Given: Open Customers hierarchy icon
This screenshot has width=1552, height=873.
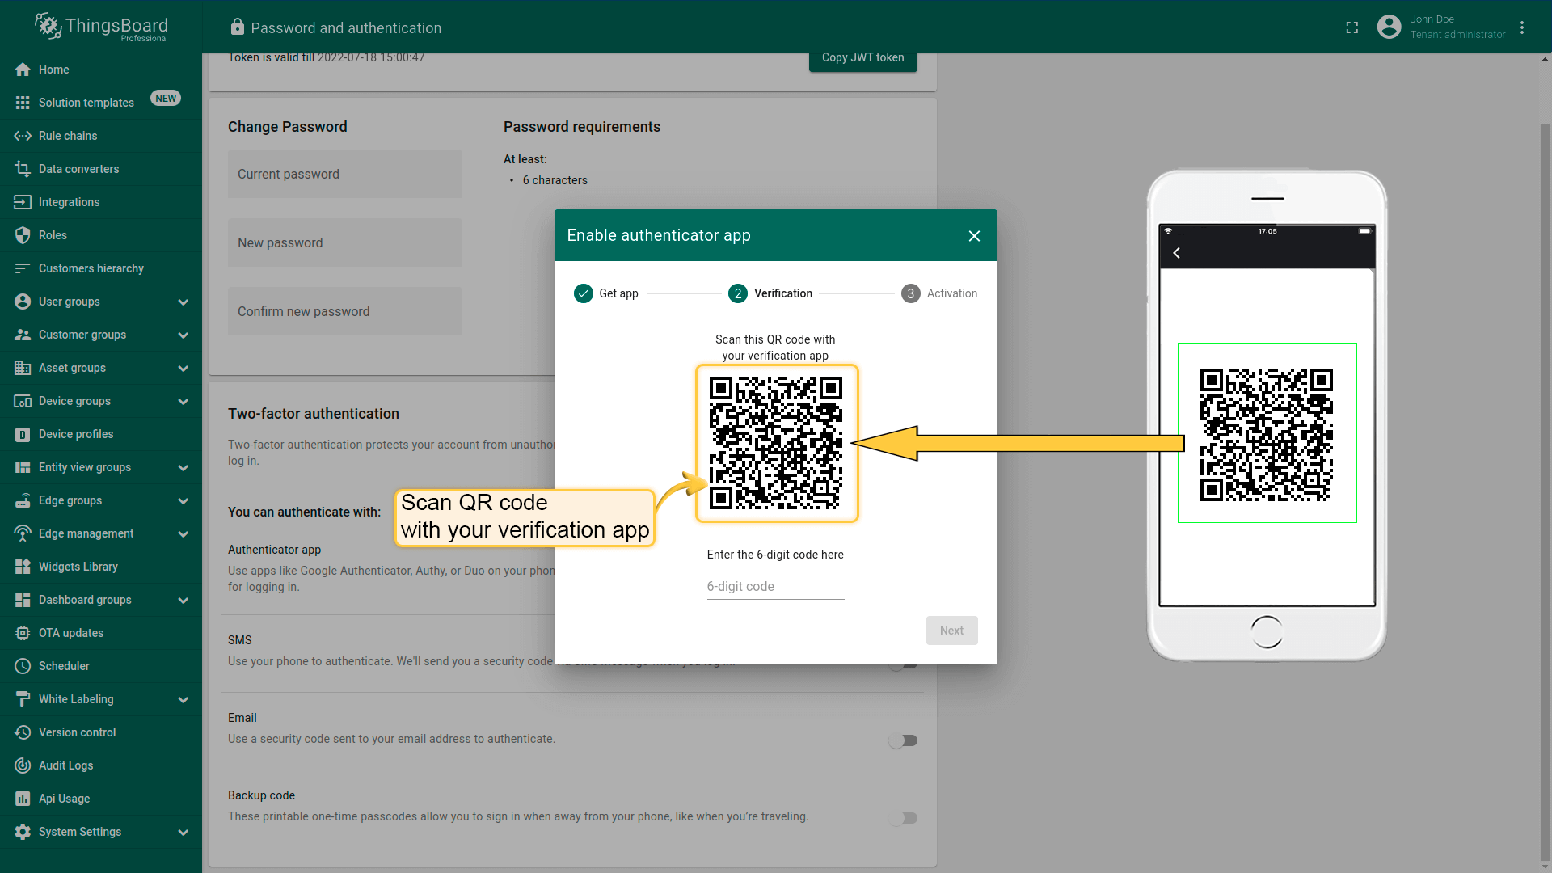Looking at the screenshot, I should pos(23,268).
